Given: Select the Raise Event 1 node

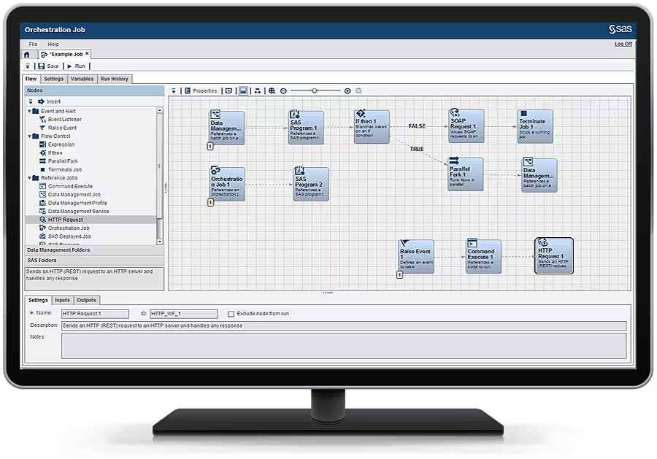Looking at the screenshot, I should 415,257.
